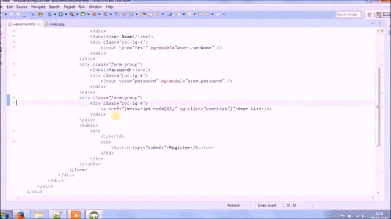The width and height of the screenshot is (391, 219).
Task: Open the Help menu
Action: click(109, 7)
